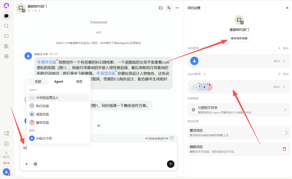292x179 pixels.
Task: Click the red trash delete project icon
Action: pyautogui.click(x=284, y=149)
